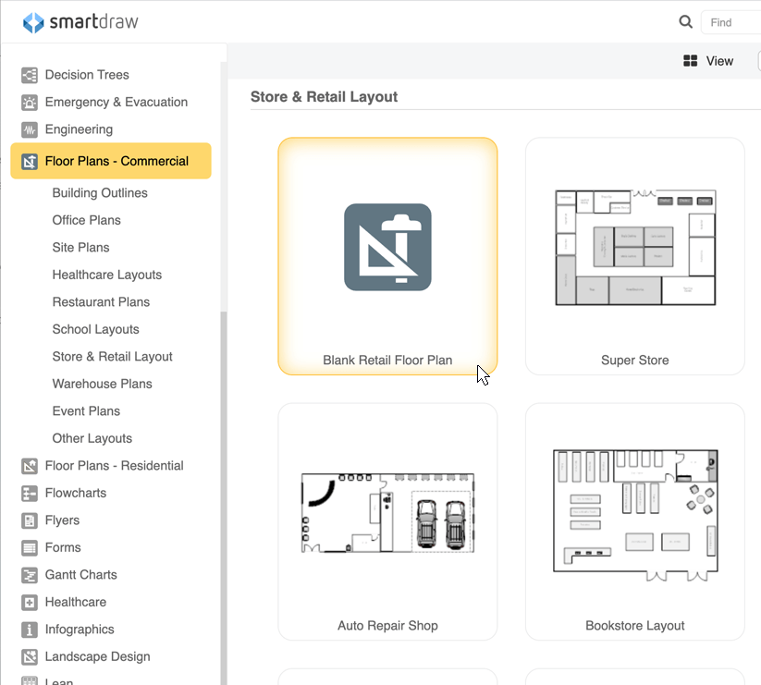Viewport: 761px width, 685px height.
Task: Select School Layouts subcategory
Action: point(95,329)
